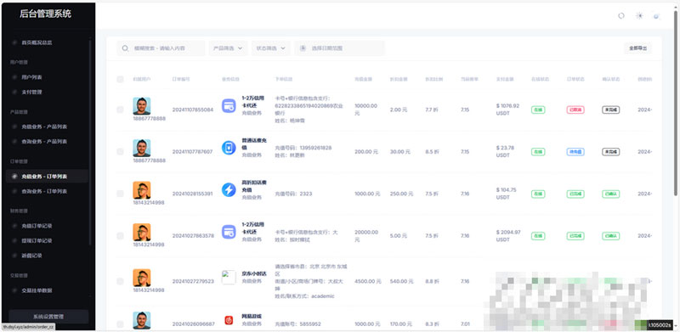The width and height of the screenshot is (680, 332).
Task: Click the $ 2094.97 USDT payment amount
Action: 508,236
